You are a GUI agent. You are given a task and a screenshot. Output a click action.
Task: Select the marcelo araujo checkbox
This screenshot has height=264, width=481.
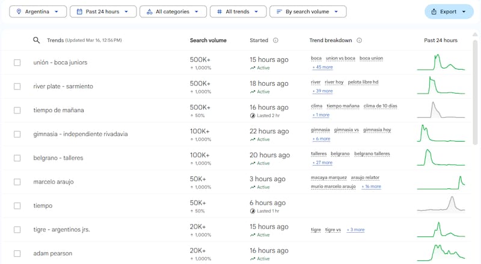click(17, 182)
